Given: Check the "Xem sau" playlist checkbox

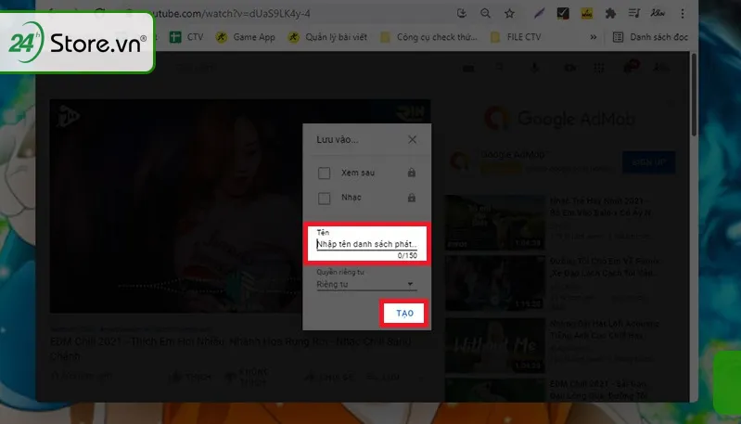Looking at the screenshot, I should click(324, 173).
